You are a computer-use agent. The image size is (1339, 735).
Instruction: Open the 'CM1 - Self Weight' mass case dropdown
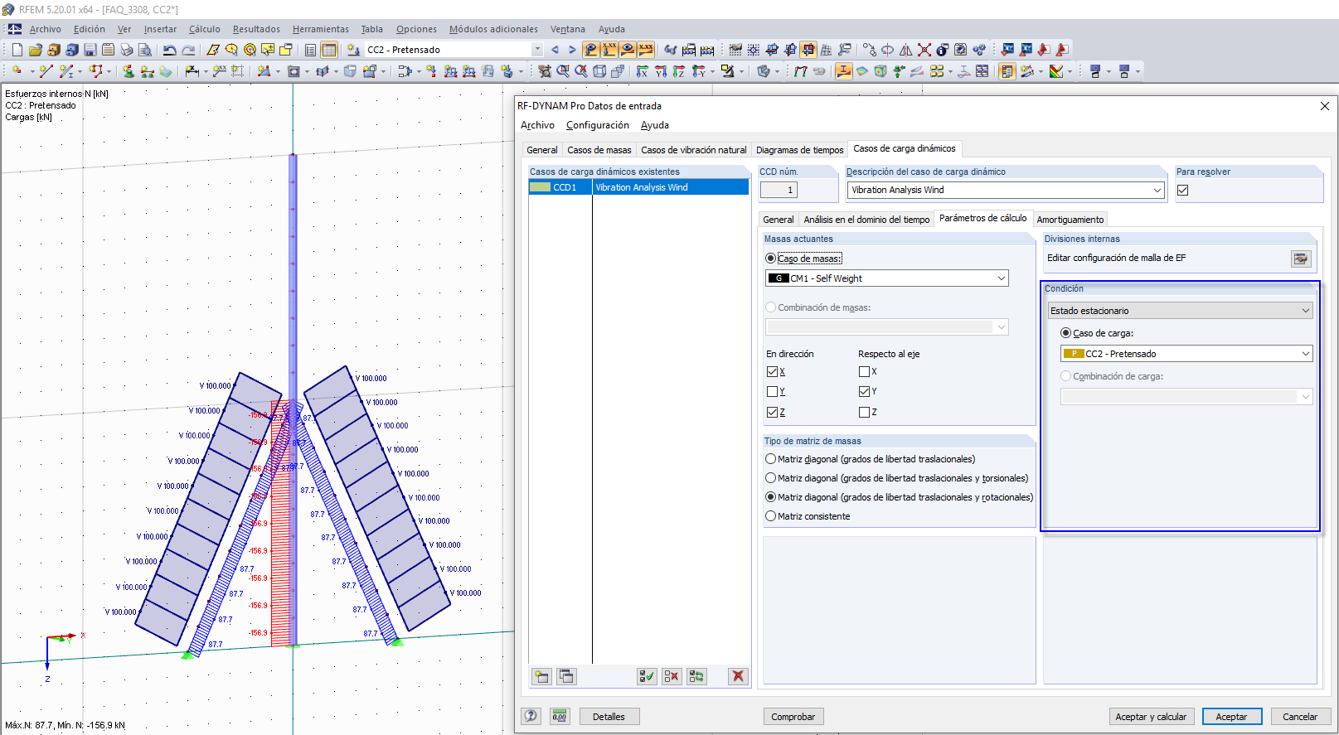click(x=1001, y=278)
